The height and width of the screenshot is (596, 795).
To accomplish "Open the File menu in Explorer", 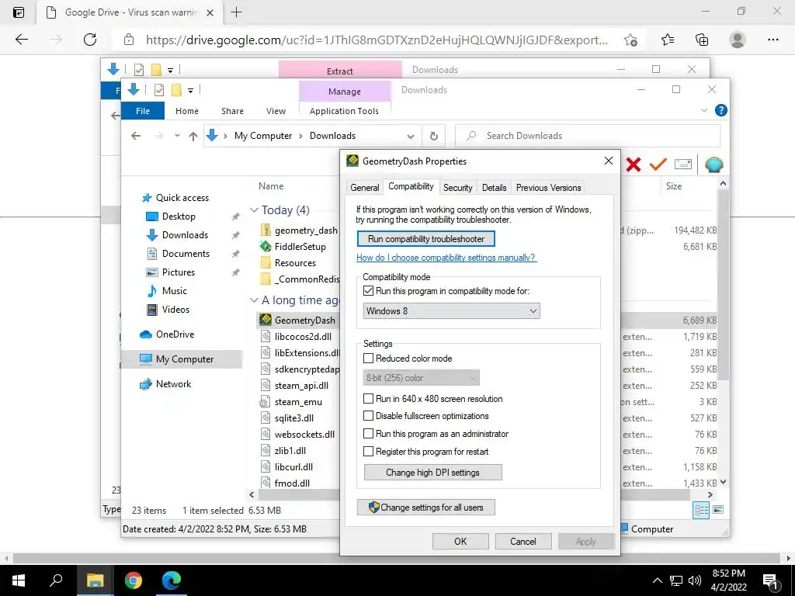I will [x=143, y=110].
